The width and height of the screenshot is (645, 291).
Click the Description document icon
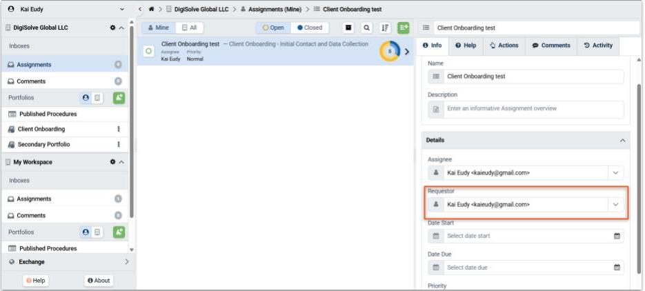[436, 110]
